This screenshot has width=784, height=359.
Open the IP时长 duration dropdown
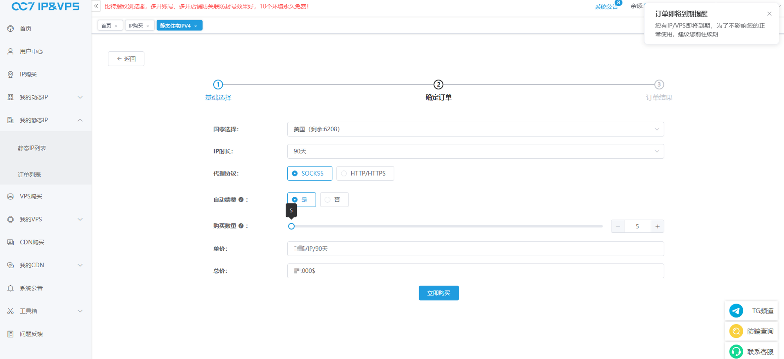pyautogui.click(x=475, y=151)
